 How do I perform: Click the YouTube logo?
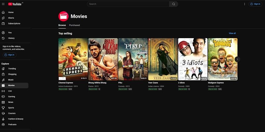15,4
